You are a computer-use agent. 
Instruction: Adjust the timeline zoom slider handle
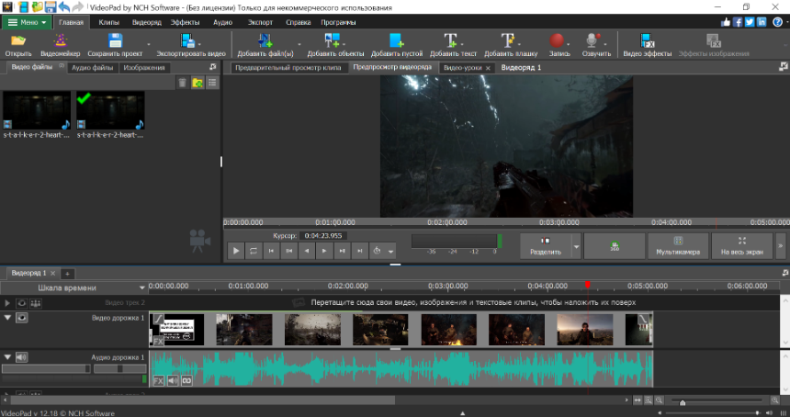click(683, 402)
